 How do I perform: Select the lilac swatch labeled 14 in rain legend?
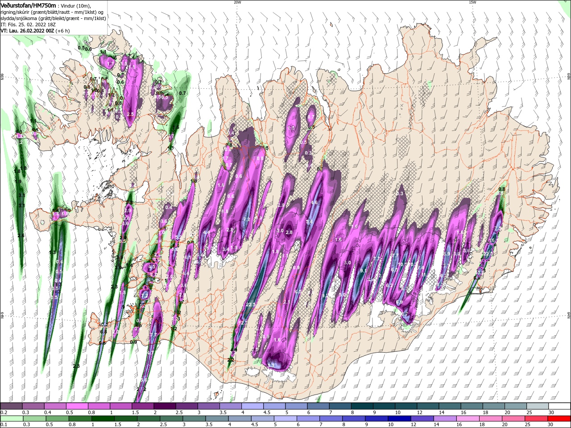[x=444, y=419]
